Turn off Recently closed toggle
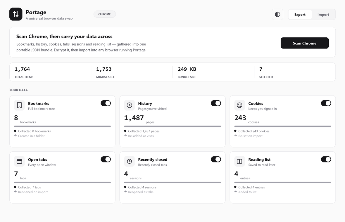 (216, 159)
